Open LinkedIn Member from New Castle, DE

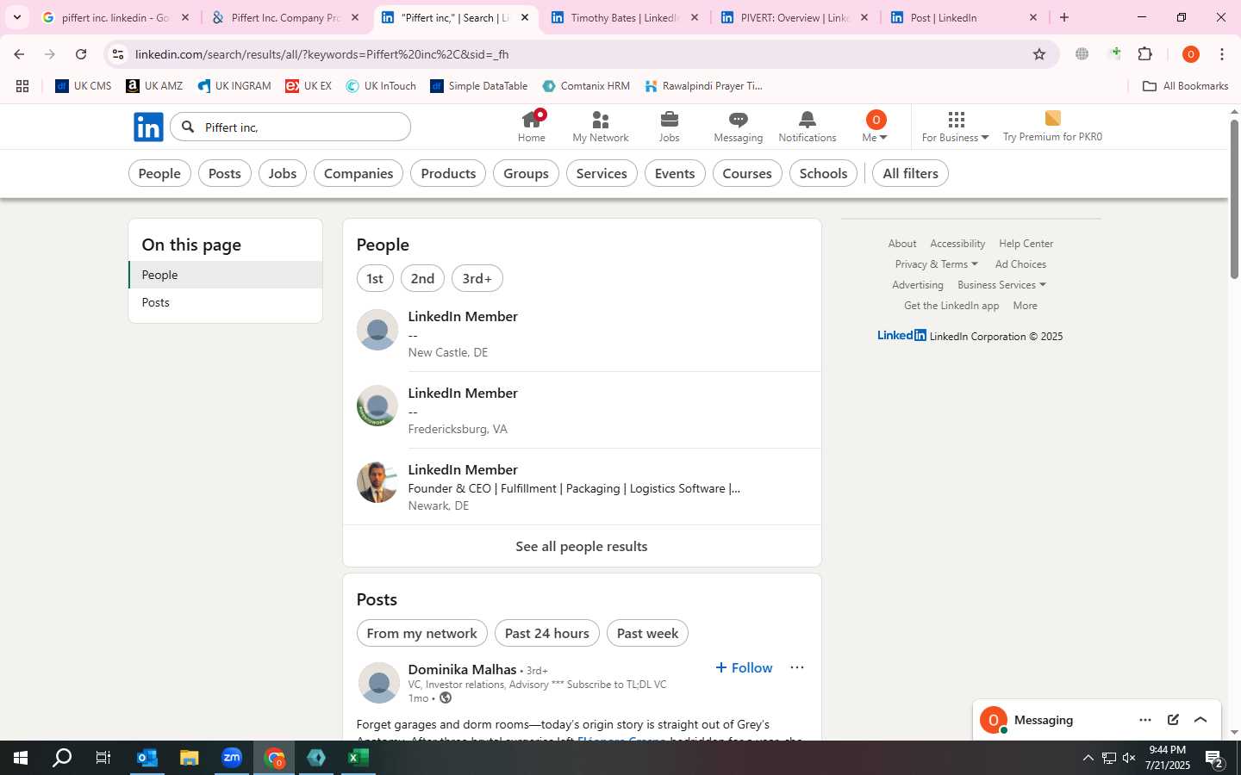point(463,316)
